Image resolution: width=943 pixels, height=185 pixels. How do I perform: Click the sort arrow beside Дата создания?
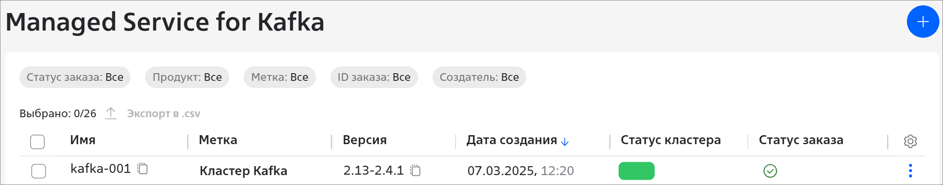point(565,142)
